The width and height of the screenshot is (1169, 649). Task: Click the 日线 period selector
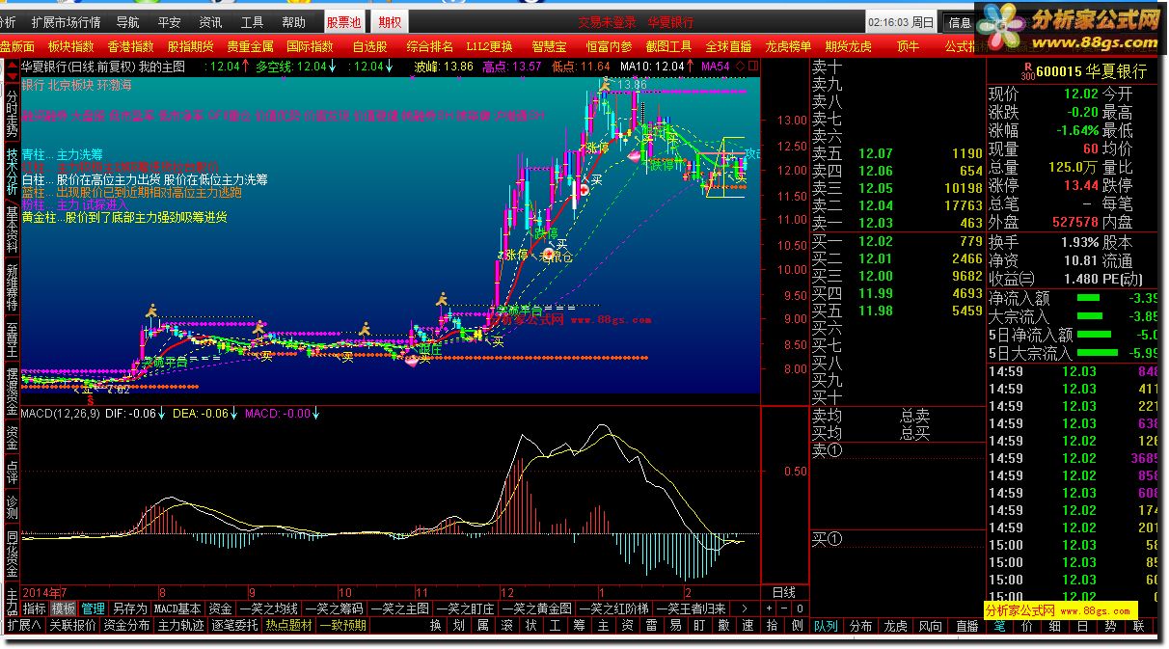tap(784, 592)
